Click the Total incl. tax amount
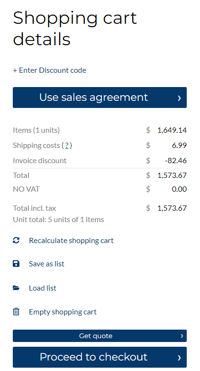Screen dimensions: 200x371 172,208
